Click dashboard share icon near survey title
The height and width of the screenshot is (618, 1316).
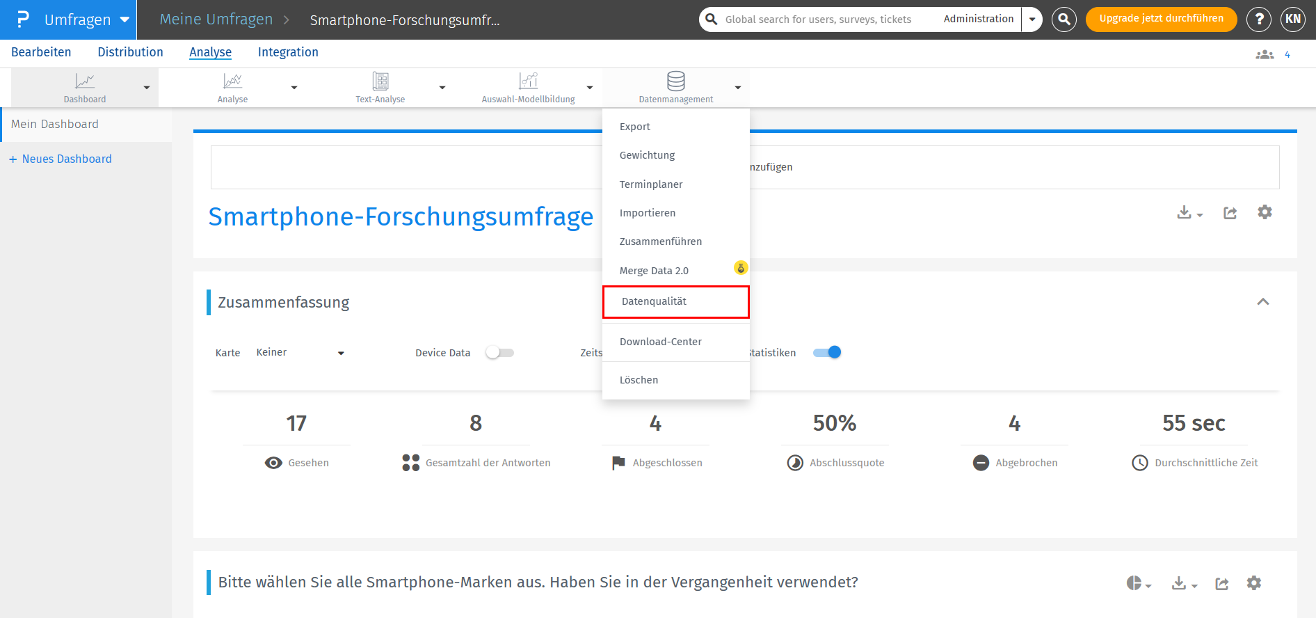point(1230,212)
